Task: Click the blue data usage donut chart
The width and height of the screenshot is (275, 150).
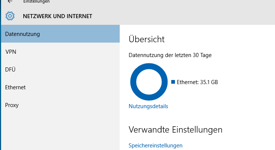Action: point(149,82)
